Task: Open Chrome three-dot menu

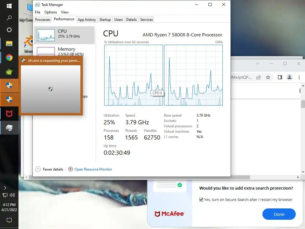Action: (299, 77)
